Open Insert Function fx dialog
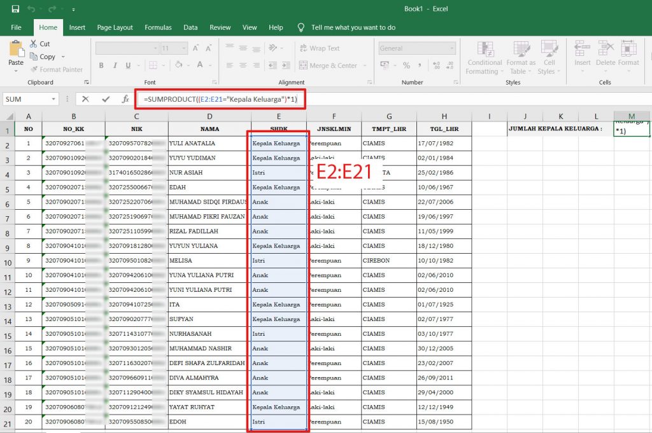Viewport: 652px width, 433px height. click(x=125, y=99)
